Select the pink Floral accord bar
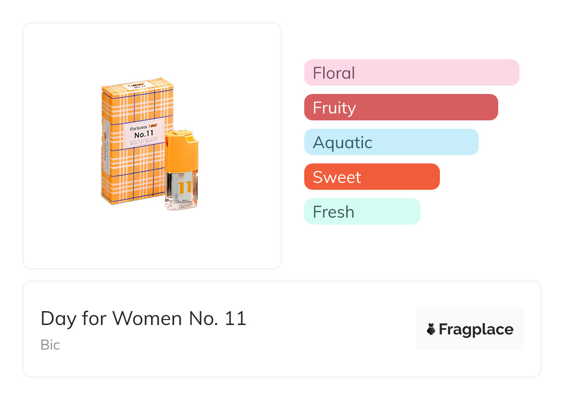564x400 pixels. [411, 73]
